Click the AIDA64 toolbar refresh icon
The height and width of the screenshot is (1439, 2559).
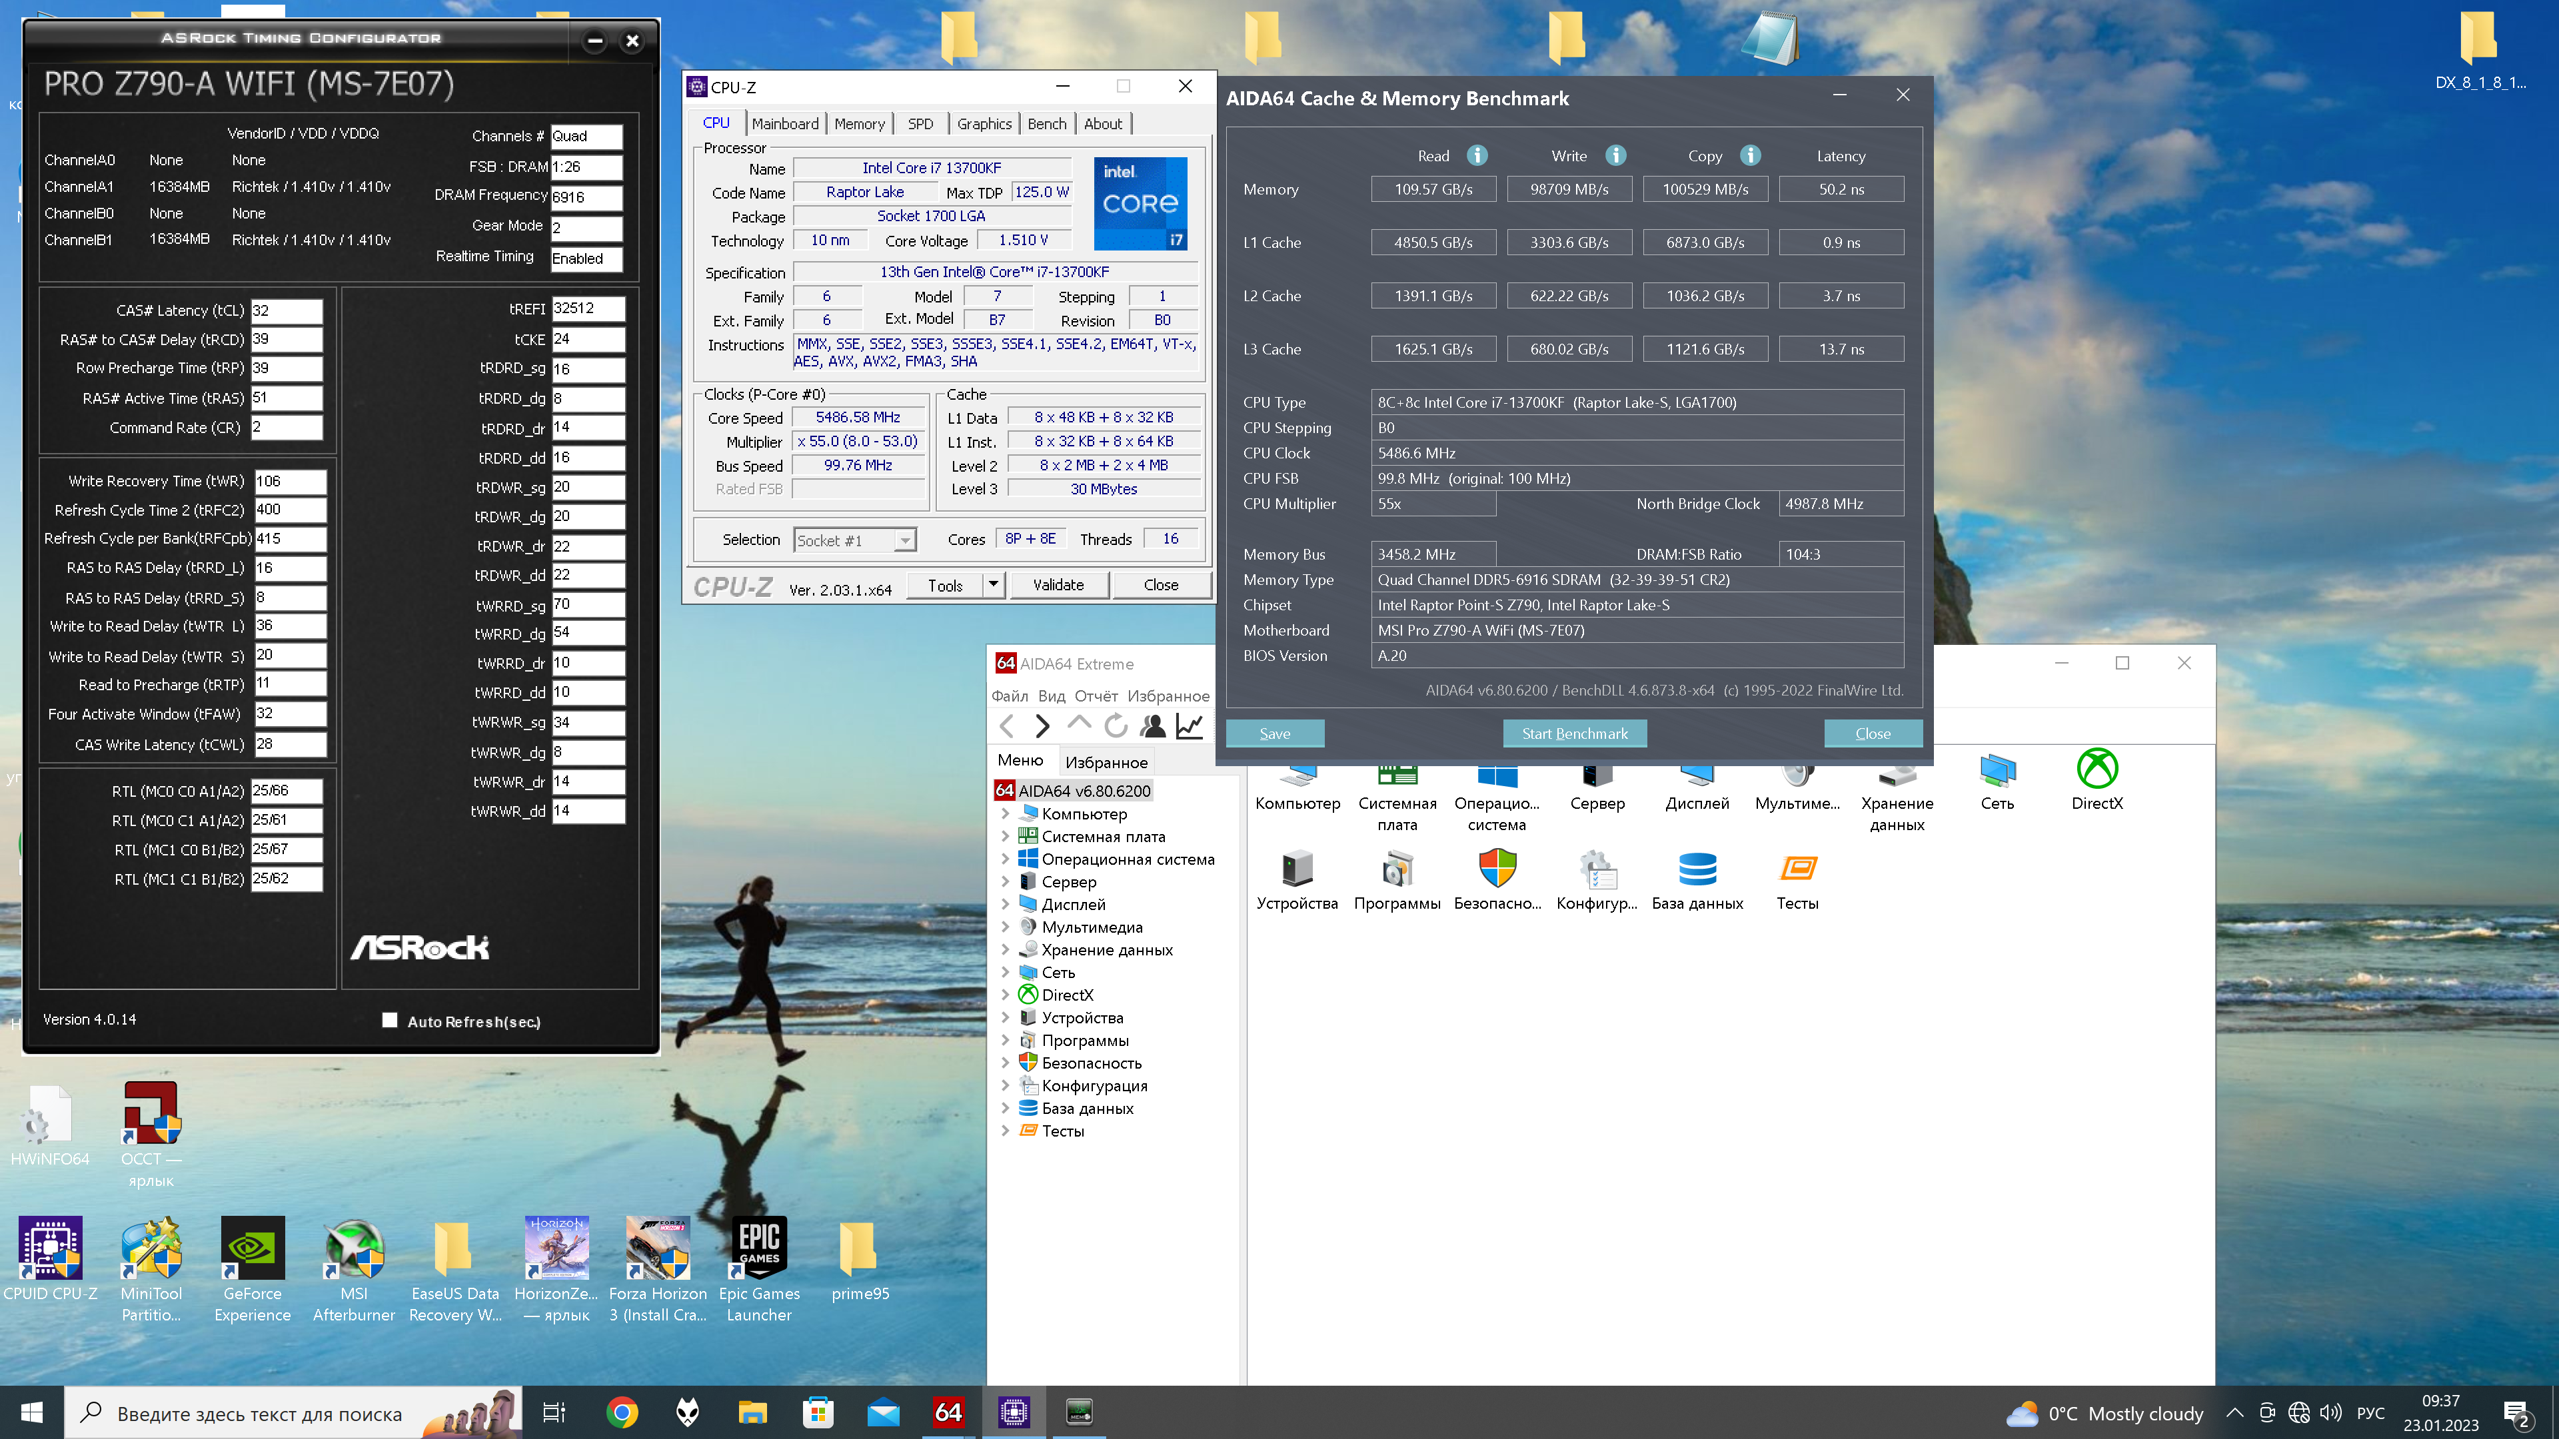[x=1116, y=726]
